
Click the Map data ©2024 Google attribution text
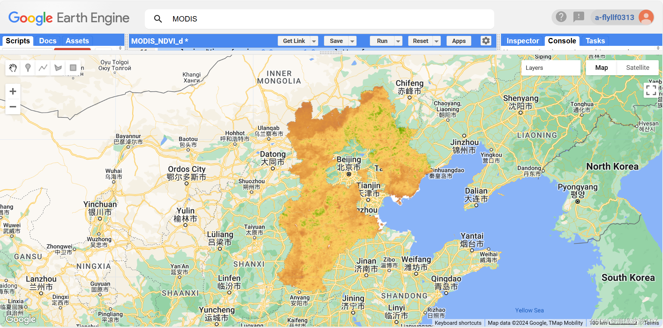coord(535,323)
